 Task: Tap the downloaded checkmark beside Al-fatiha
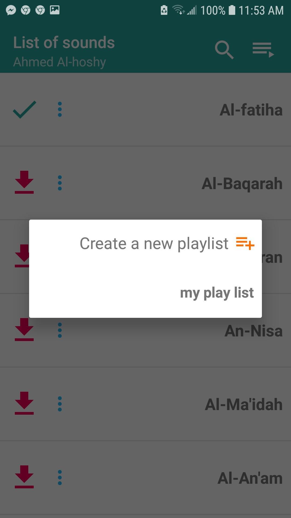[x=25, y=110]
